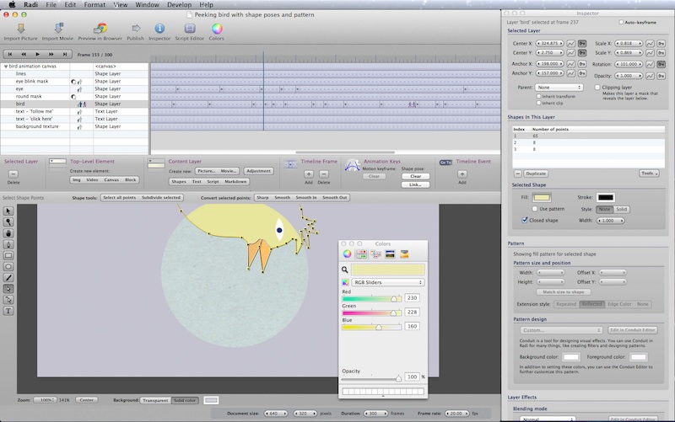The width and height of the screenshot is (675, 422).
Task: Click the Preview in Browser icon
Action: tap(100, 28)
